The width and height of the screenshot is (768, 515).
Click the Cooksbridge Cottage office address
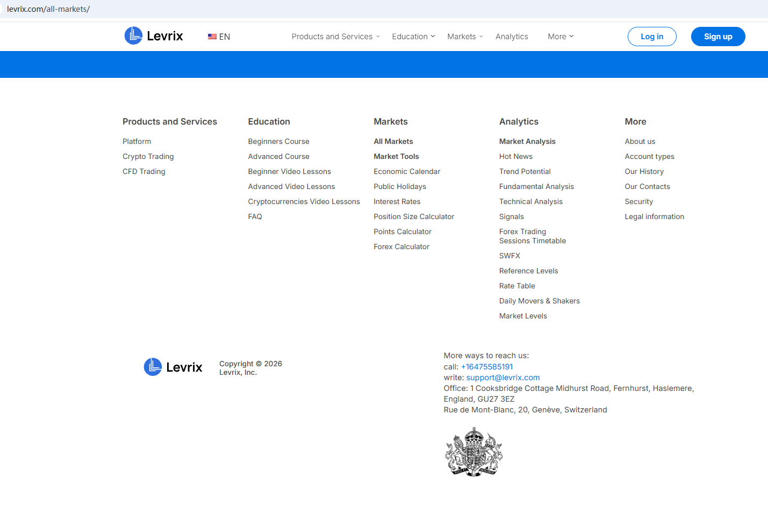(569, 394)
